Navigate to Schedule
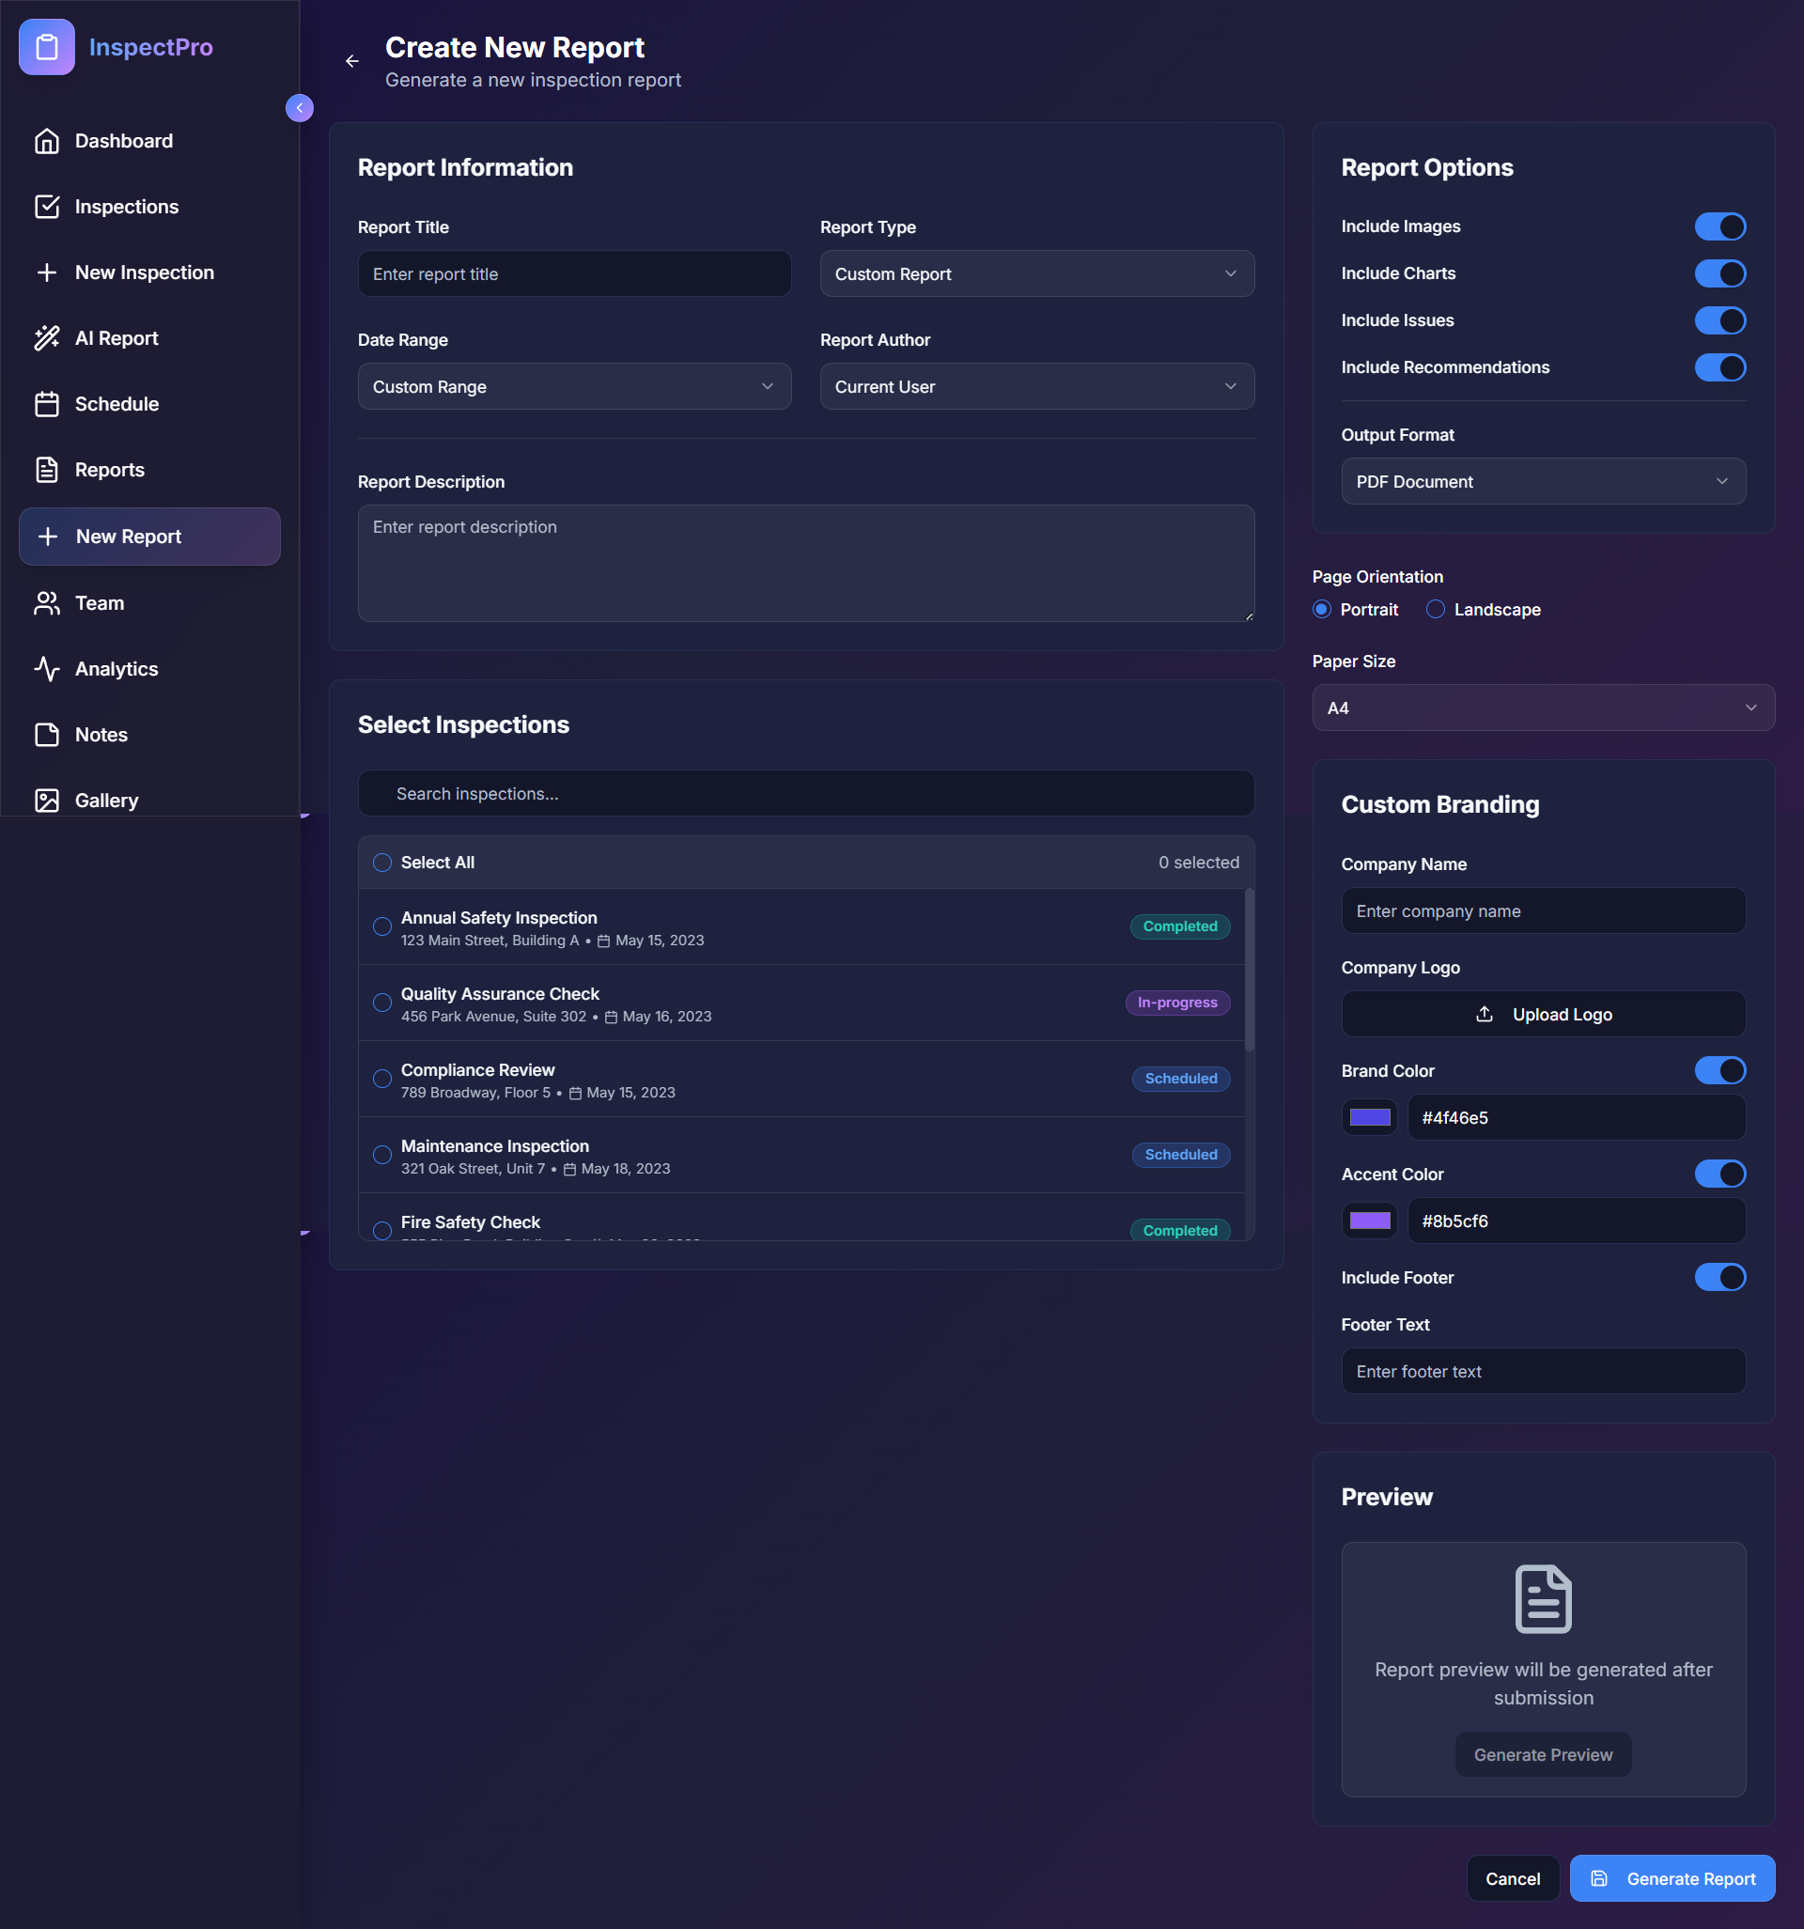This screenshot has width=1804, height=1929. [x=149, y=405]
